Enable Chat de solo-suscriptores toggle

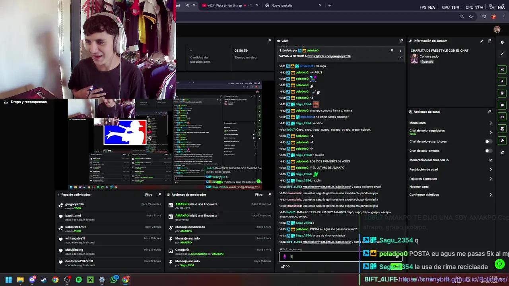tap(488, 141)
